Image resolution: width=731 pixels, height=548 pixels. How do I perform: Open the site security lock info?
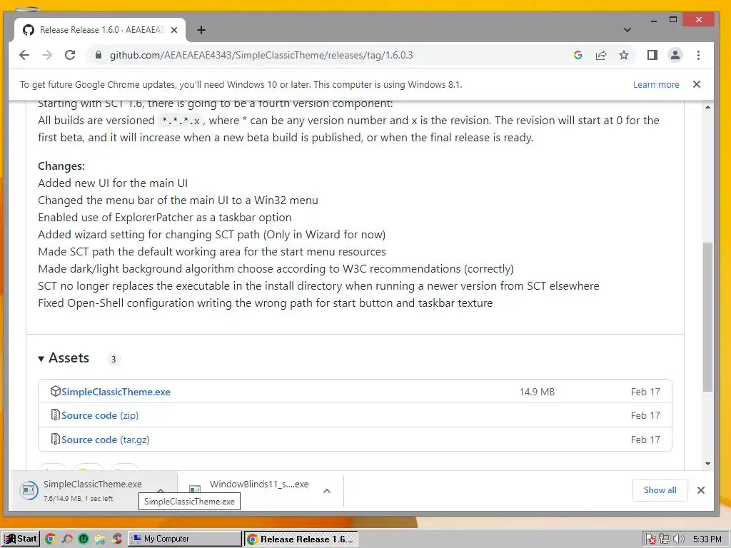(98, 55)
